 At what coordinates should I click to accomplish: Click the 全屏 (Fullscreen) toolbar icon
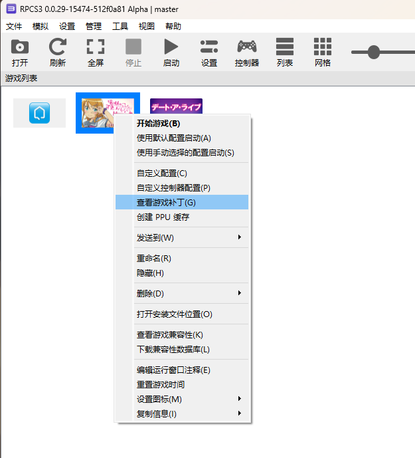(x=96, y=47)
